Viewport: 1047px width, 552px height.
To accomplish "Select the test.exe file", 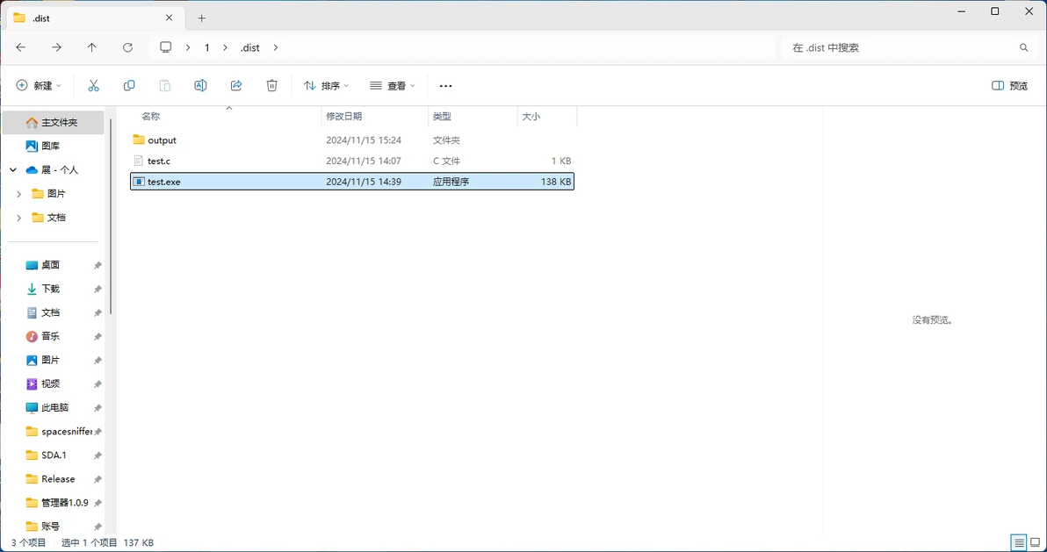I will (x=352, y=182).
